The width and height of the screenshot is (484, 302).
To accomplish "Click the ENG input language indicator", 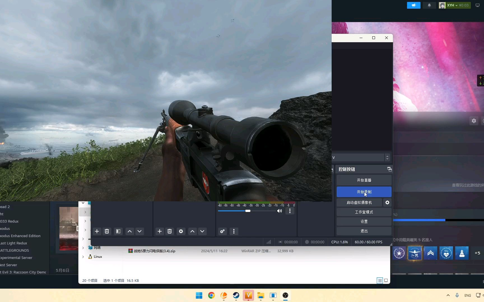I will click(468, 295).
